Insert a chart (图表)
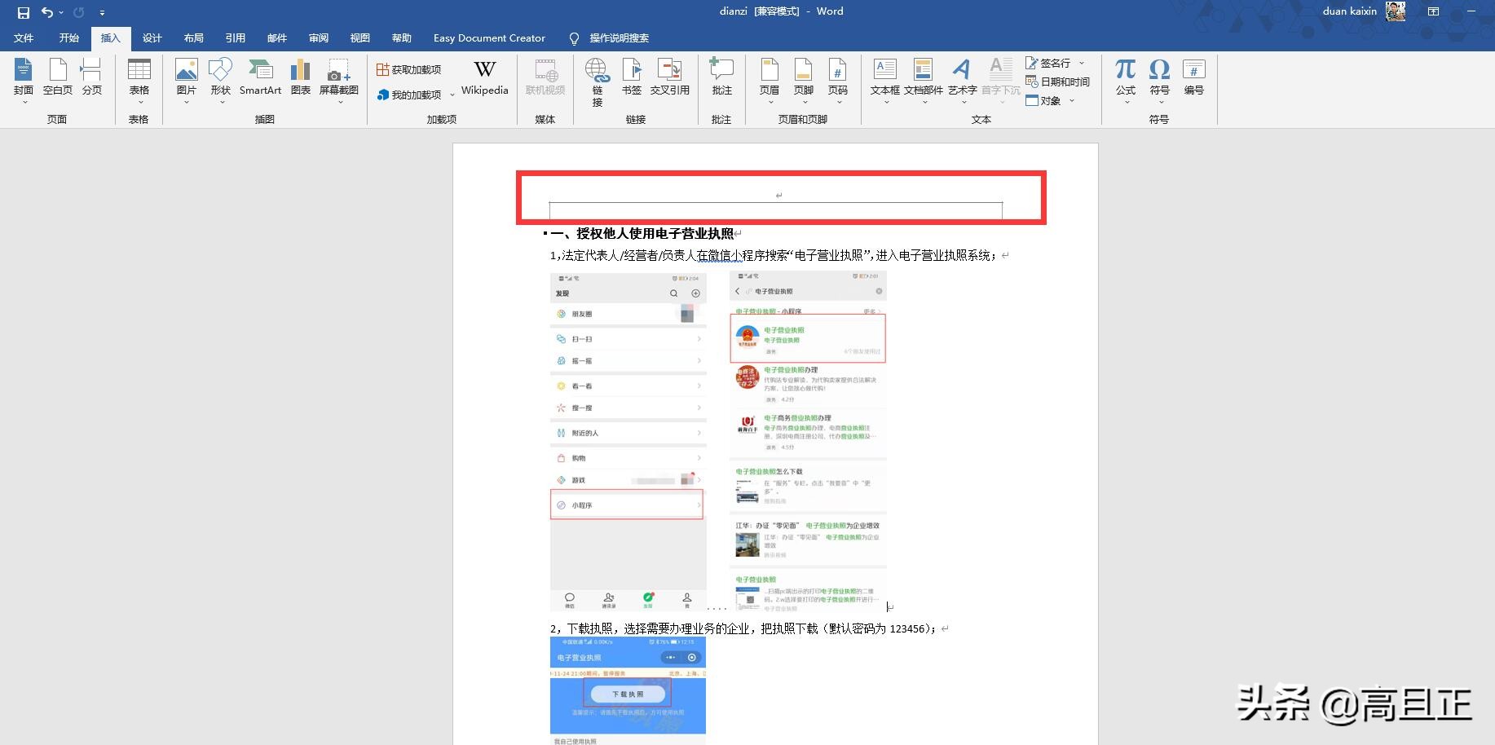Viewport: 1495px width, 745px height. (x=301, y=77)
